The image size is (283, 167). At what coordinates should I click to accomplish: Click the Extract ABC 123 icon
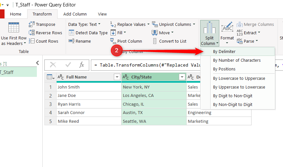240,33
